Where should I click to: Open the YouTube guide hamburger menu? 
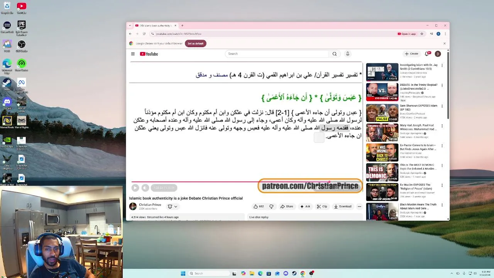coord(133,54)
